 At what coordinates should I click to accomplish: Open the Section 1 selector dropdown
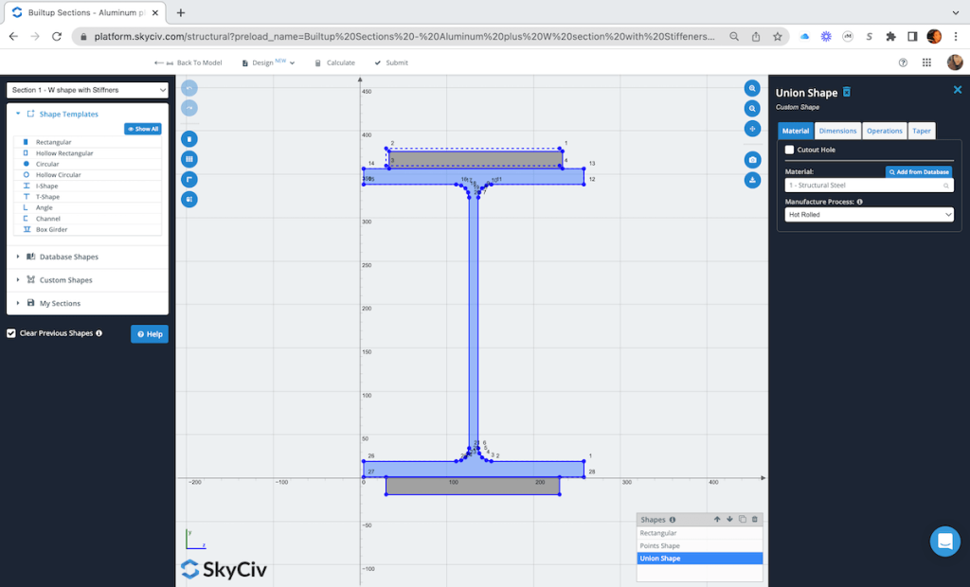[x=86, y=90]
